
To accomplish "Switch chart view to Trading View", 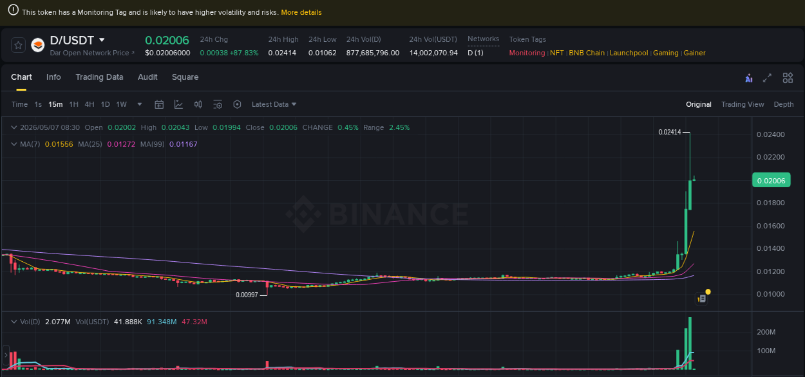I will (743, 104).
